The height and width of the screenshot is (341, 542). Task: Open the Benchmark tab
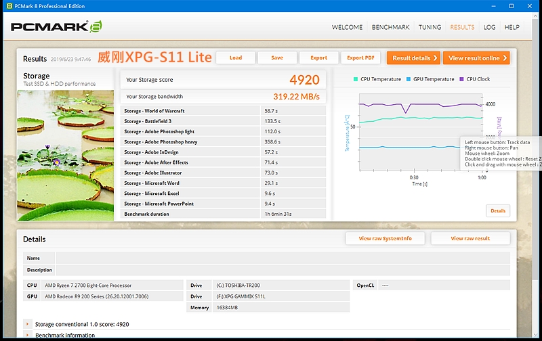391,27
